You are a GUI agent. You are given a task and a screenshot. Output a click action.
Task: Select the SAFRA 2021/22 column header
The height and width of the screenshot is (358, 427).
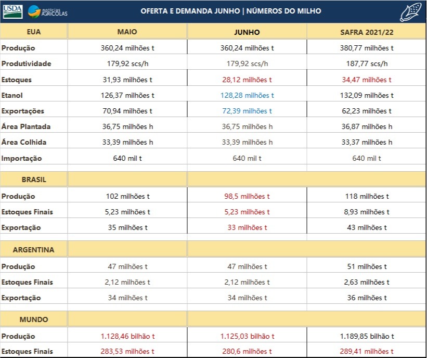[x=366, y=32]
